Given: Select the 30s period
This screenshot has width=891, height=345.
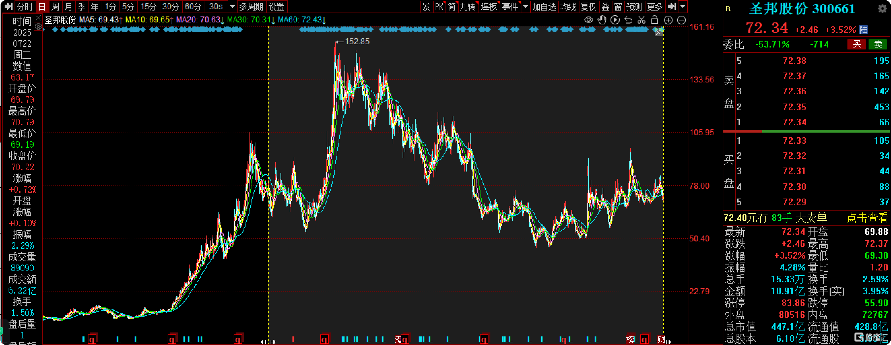Looking at the screenshot, I should pos(216,6).
